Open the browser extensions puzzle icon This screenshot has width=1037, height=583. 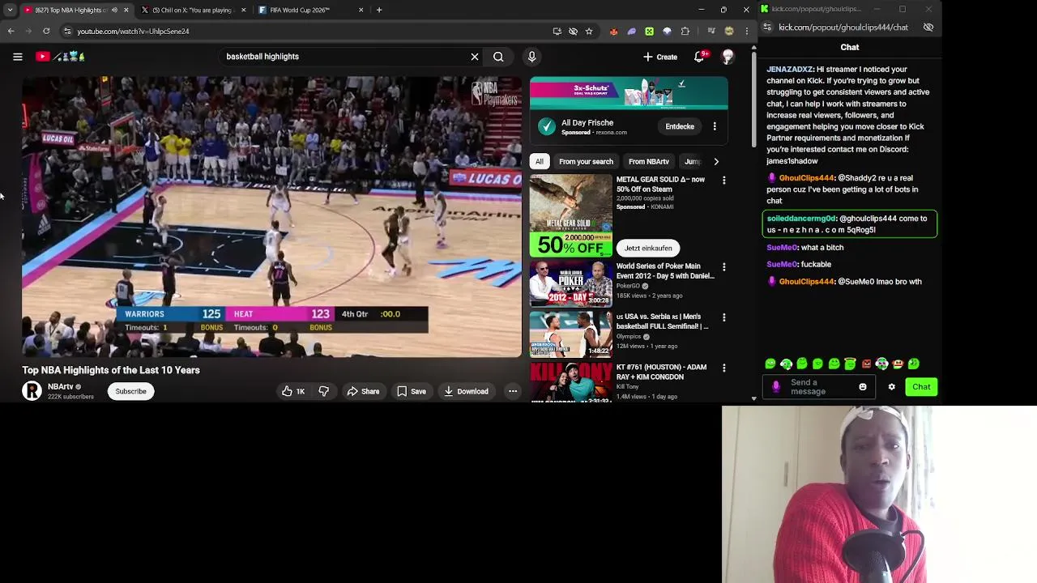[x=685, y=31]
